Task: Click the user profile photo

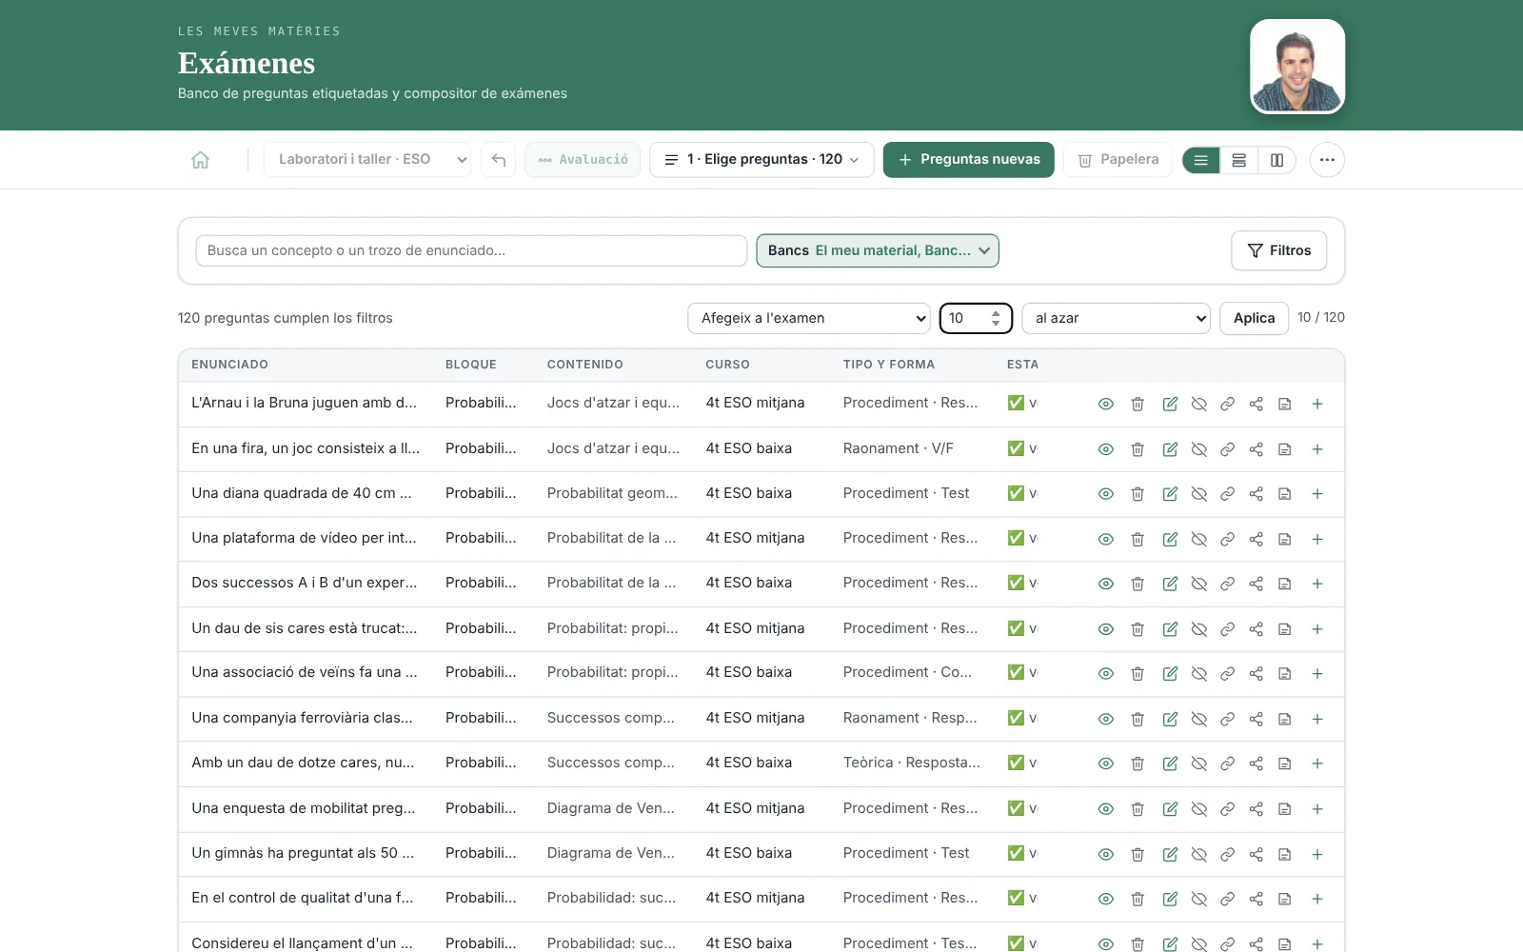Action: [1297, 67]
